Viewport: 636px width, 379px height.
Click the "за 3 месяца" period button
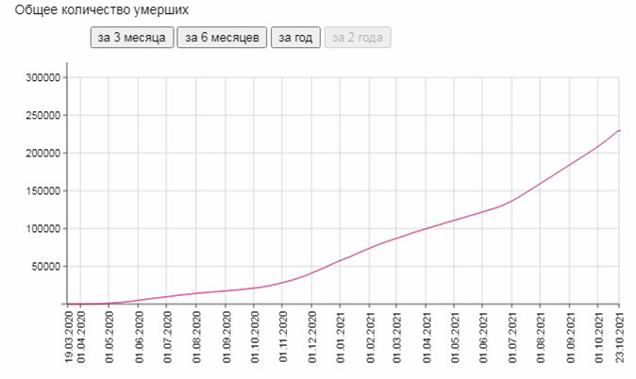point(132,39)
